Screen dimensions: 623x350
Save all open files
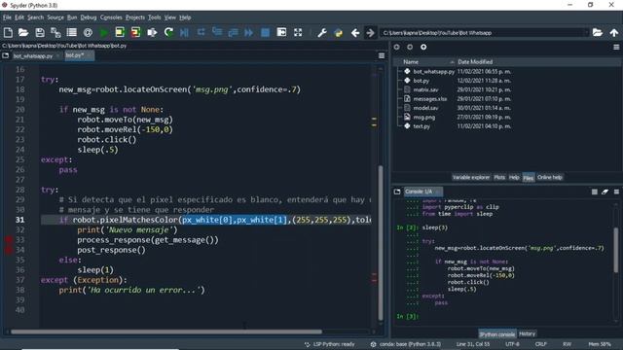[55, 32]
